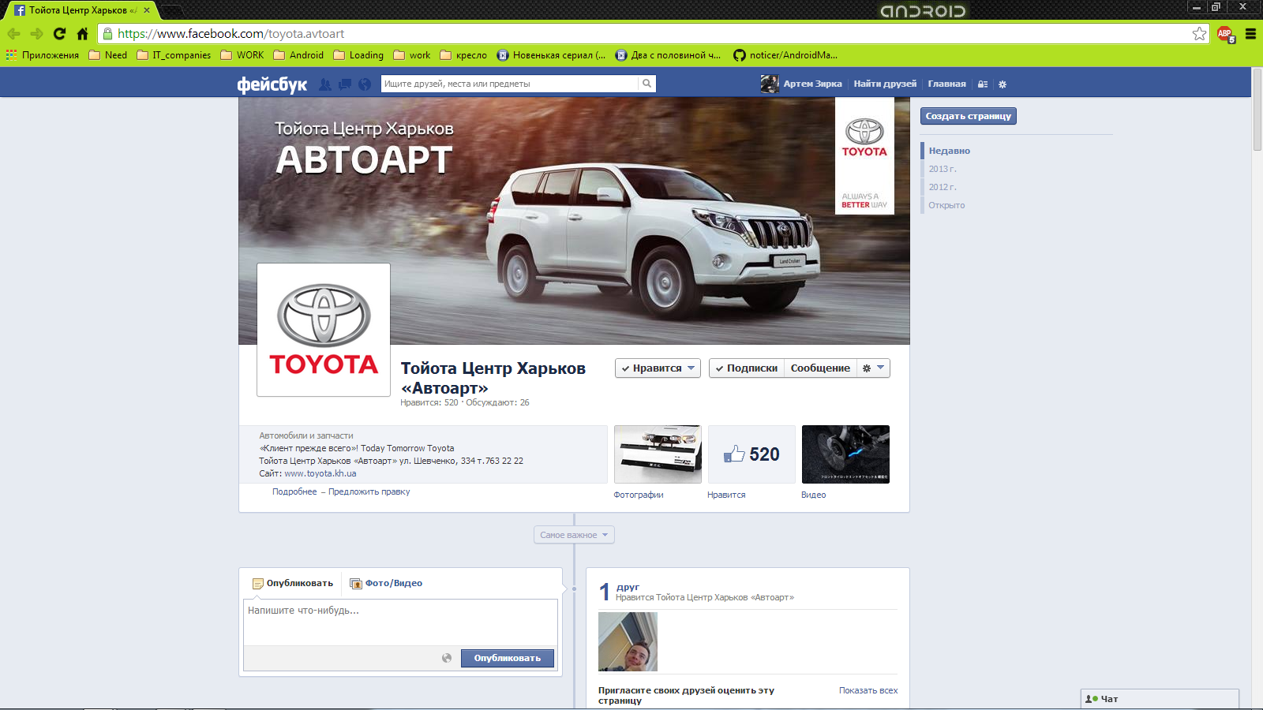Click the search magnifier button
The width and height of the screenshot is (1263, 710).
pos(647,84)
